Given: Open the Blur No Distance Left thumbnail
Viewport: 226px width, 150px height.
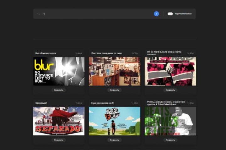Looking at the screenshot, I should [59, 71].
